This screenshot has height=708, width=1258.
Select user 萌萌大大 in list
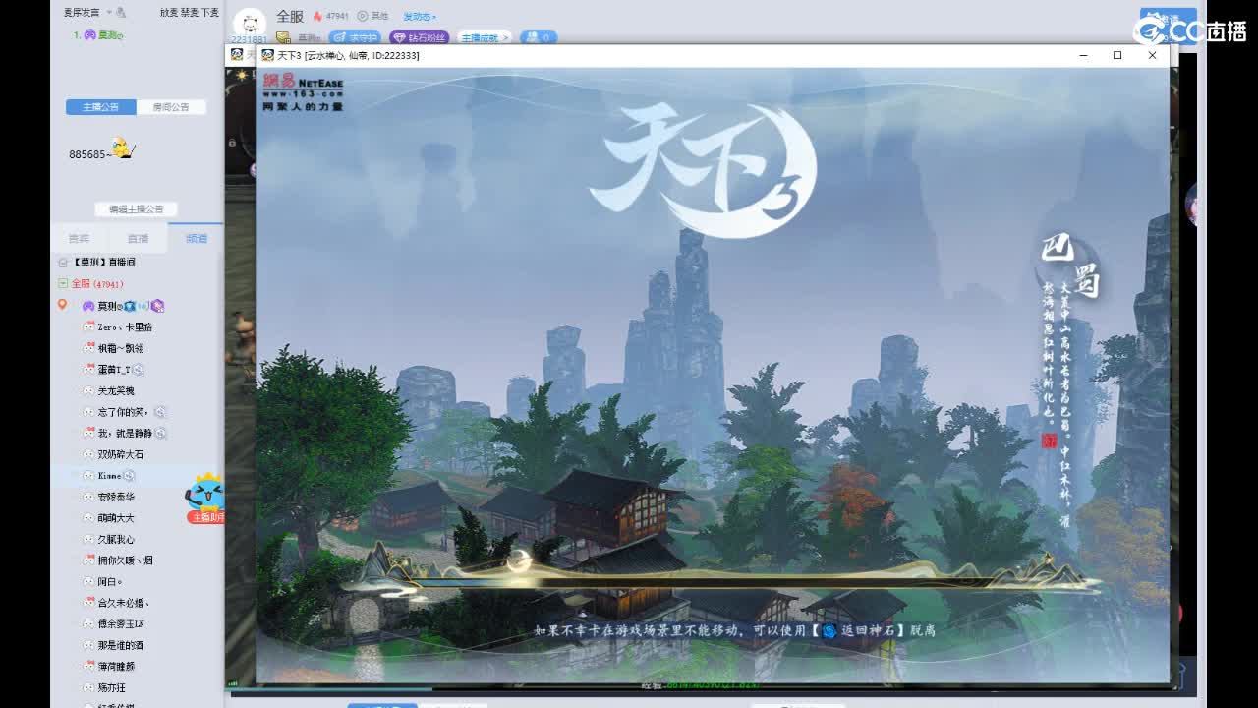point(116,518)
